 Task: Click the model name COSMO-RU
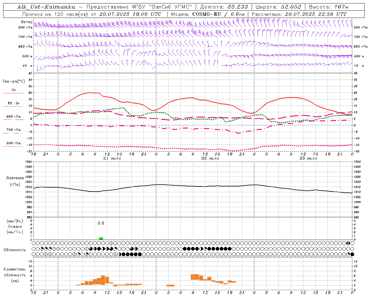point(207,14)
